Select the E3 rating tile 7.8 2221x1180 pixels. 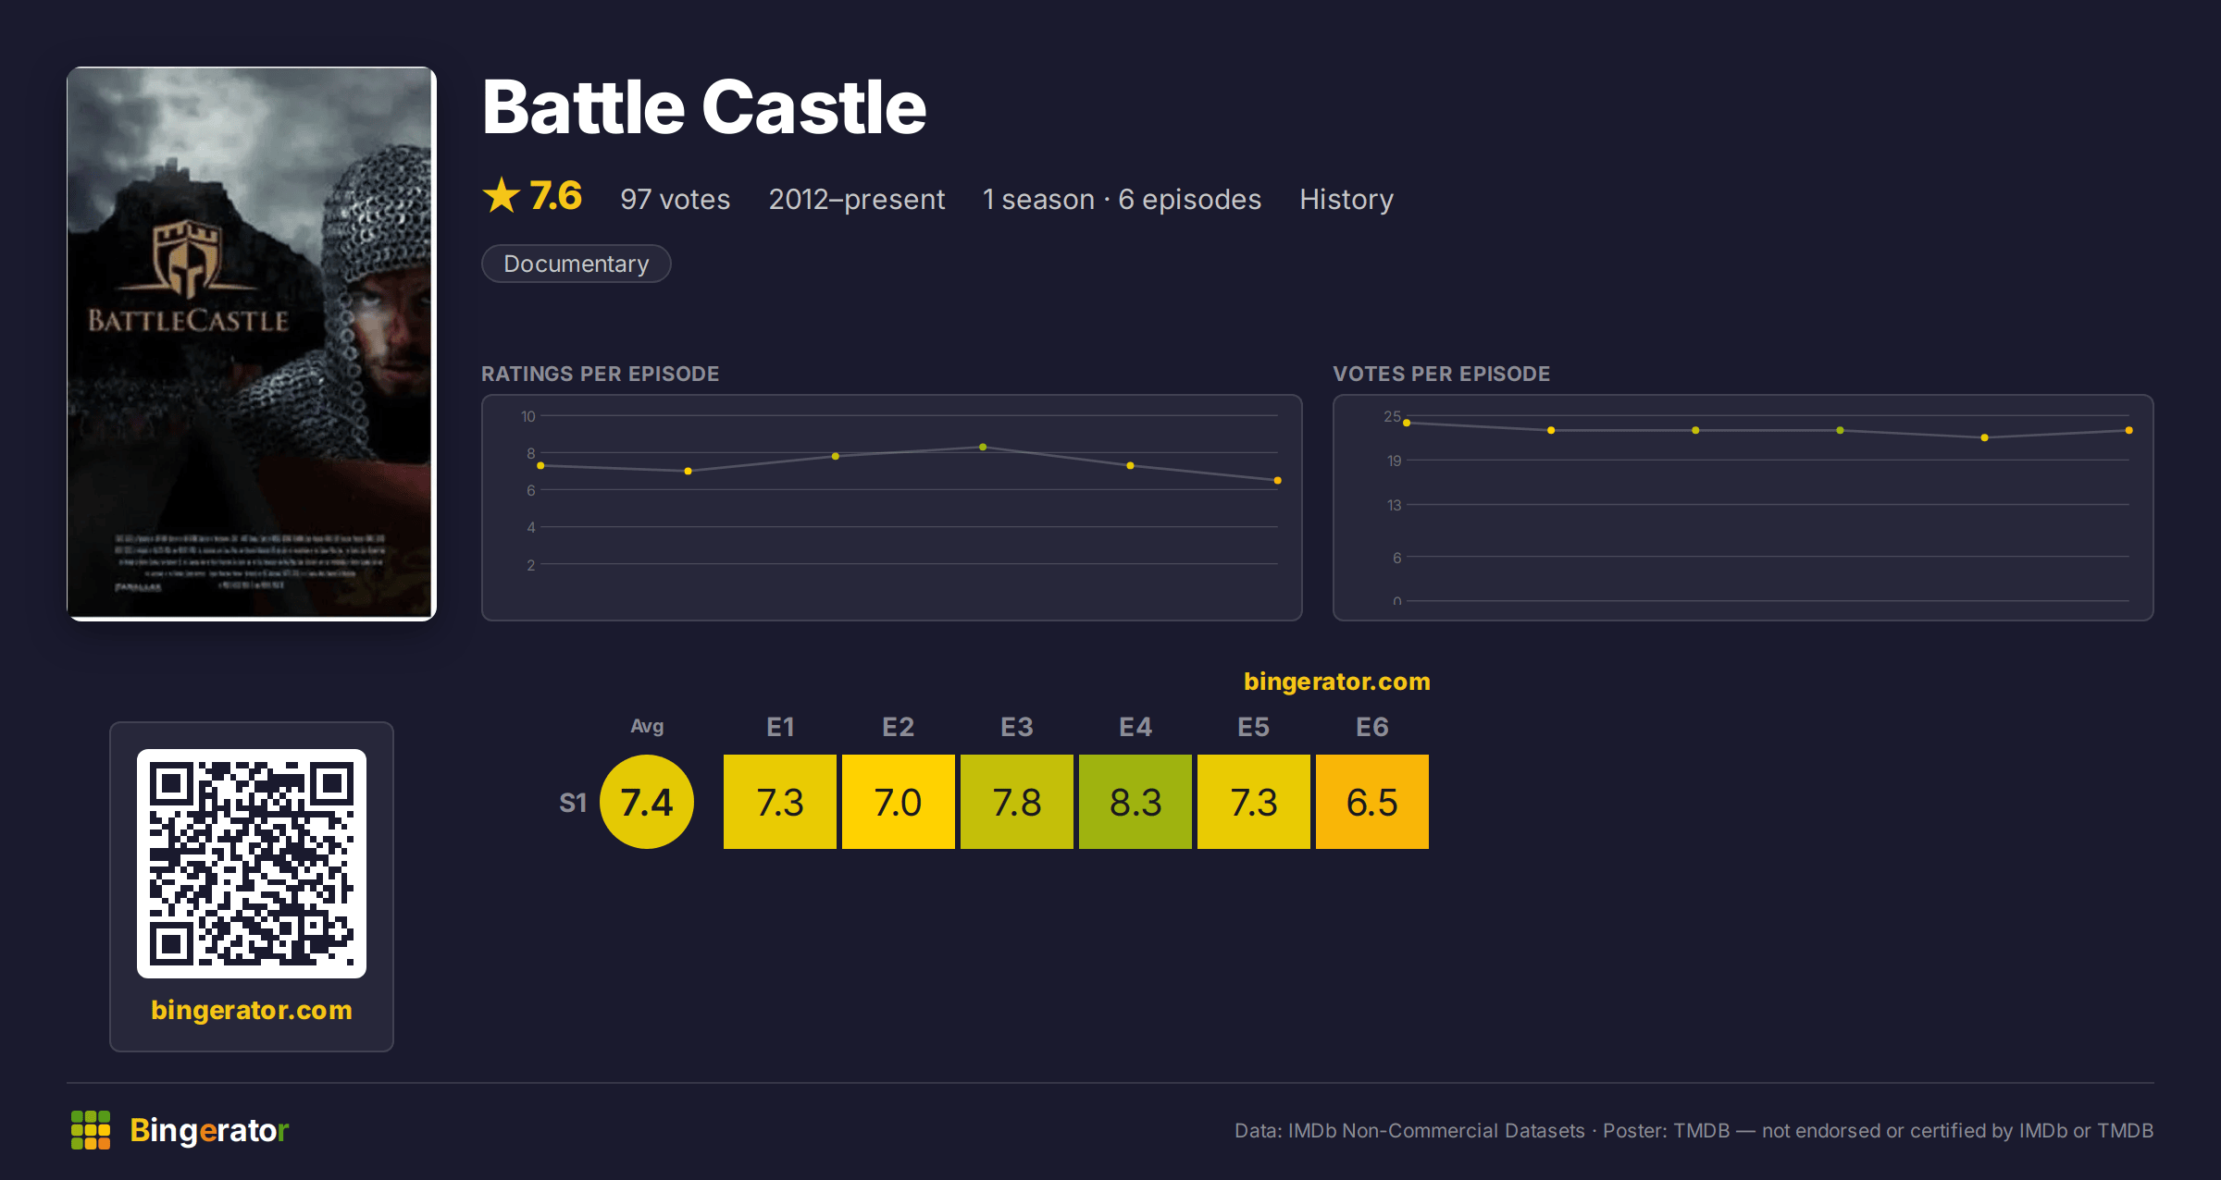[x=1017, y=802]
